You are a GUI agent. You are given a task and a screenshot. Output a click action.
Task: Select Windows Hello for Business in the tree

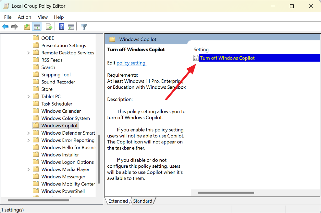pyautogui.click(x=68, y=147)
